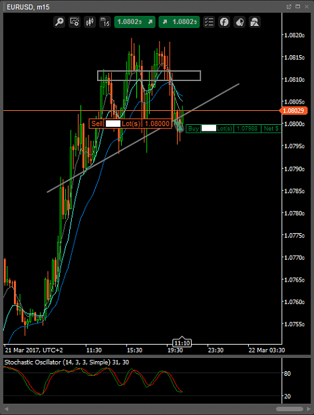Open the checklist viewing options icon
Image resolution: width=314 pixels, height=415 pixels.
tap(209, 22)
